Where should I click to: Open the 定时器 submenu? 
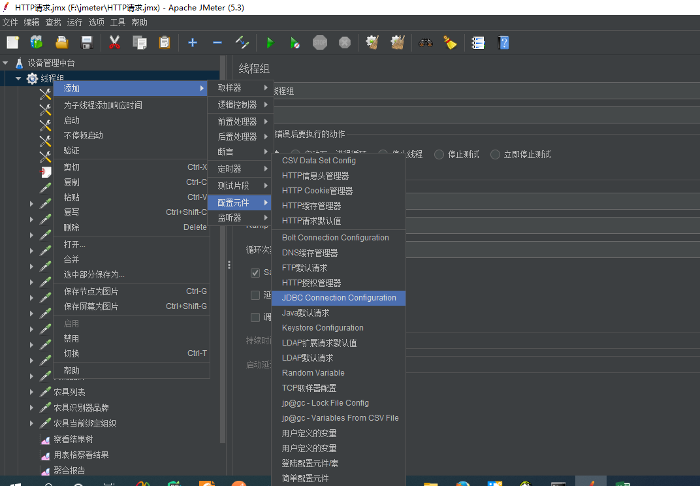point(240,169)
